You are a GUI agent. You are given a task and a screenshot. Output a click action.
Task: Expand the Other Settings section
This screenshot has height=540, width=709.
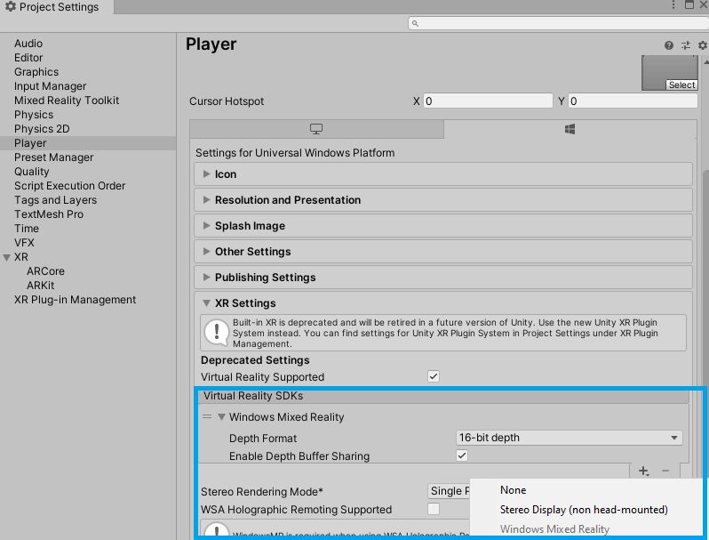[x=443, y=252]
